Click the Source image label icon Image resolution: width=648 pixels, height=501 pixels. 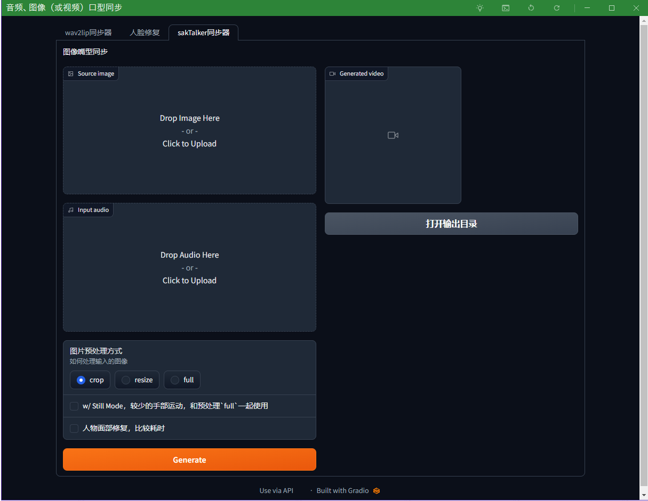[71, 74]
